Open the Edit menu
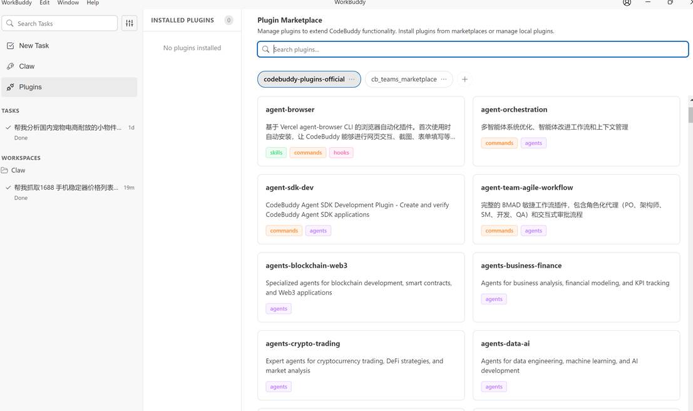The width and height of the screenshot is (693, 411). (x=44, y=3)
